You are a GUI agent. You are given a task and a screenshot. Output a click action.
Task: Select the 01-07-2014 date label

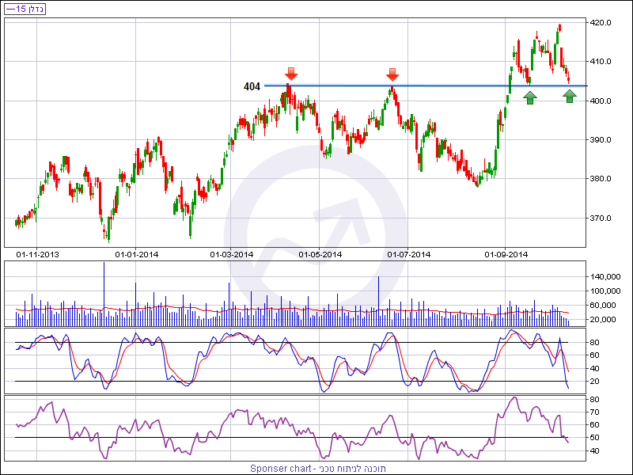coord(408,254)
